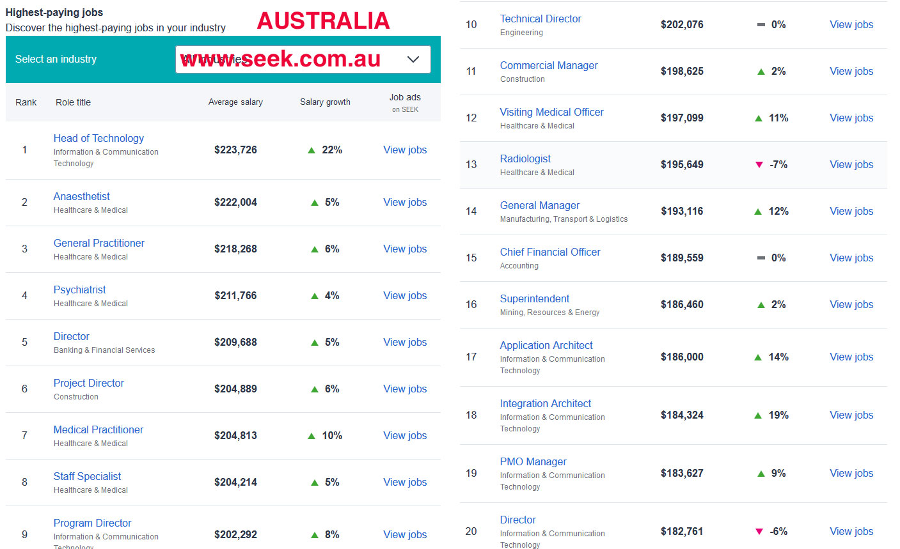Image resolution: width=900 pixels, height=549 pixels.
Task: Open the Radiologist role link
Action: pyautogui.click(x=525, y=159)
